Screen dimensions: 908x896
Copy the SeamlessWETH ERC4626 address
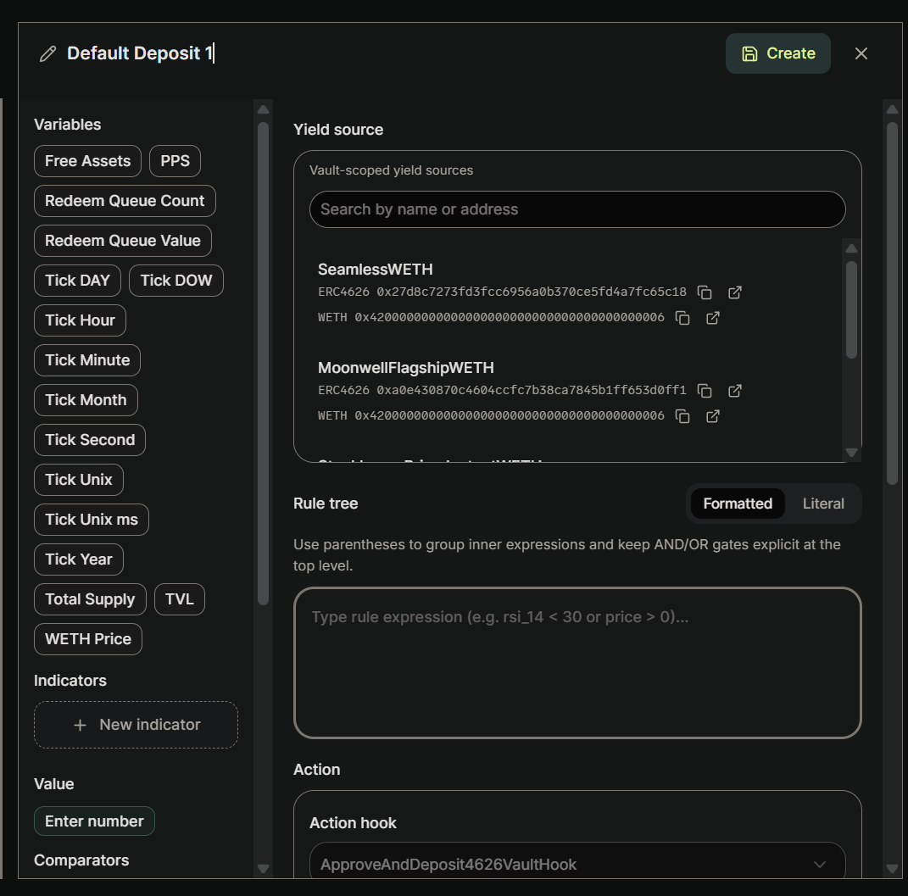point(705,292)
